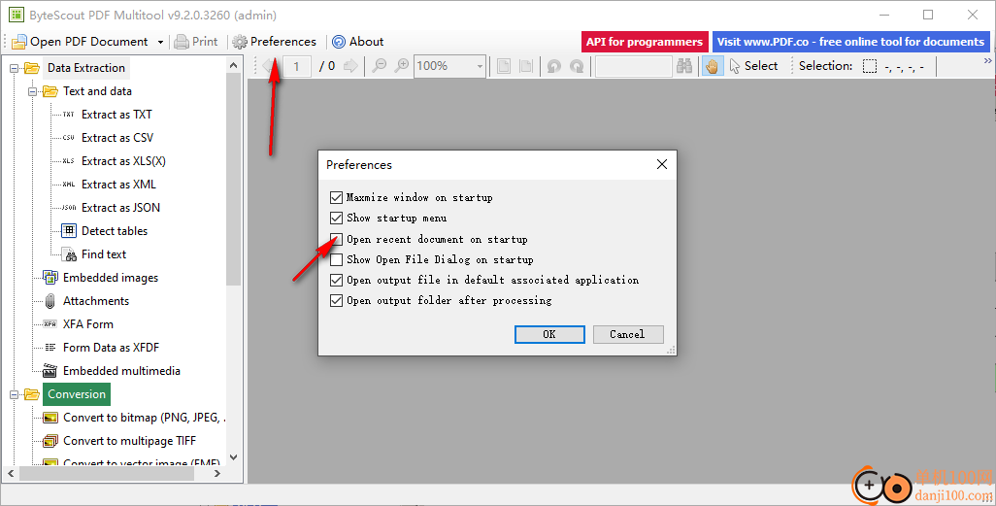996x506 pixels.
Task: Collapse the Conversion tree node
Action: point(14,394)
